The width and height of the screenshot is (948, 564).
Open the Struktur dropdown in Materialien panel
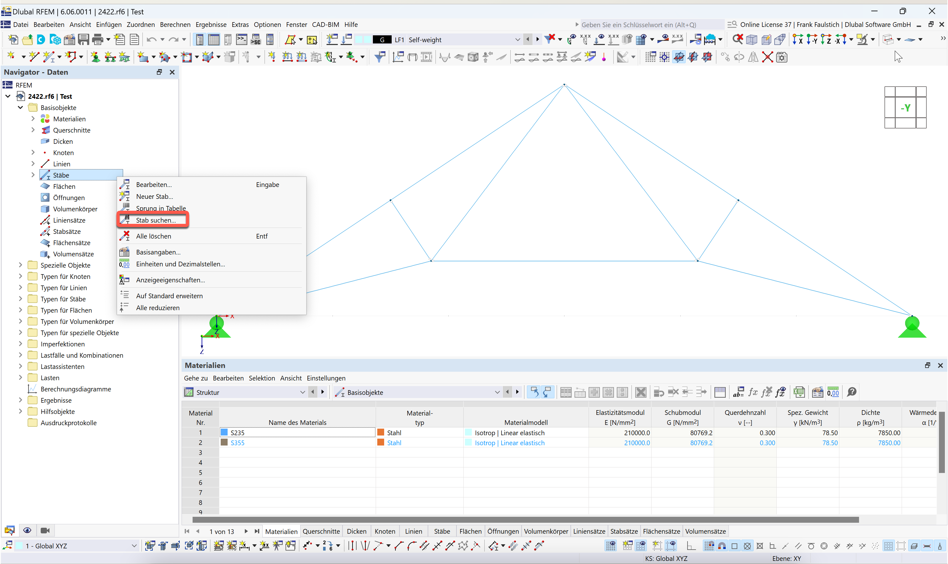302,392
